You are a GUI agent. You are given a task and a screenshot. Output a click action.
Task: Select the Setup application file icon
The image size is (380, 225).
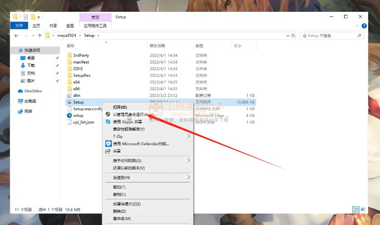click(69, 102)
